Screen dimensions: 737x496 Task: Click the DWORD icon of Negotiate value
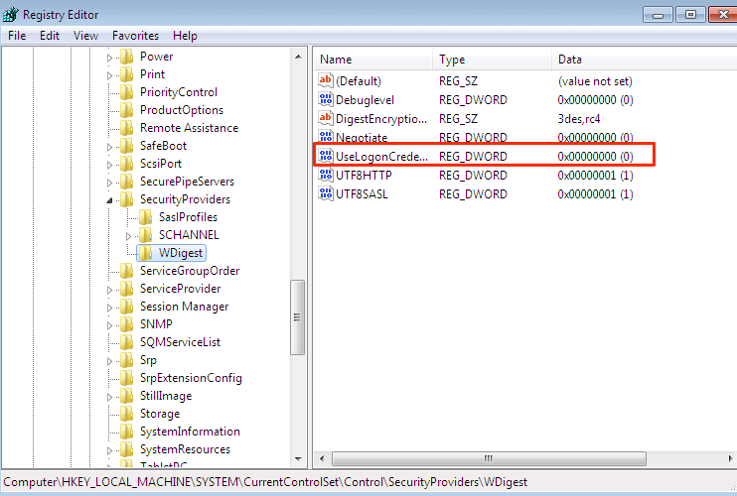coord(325,137)
